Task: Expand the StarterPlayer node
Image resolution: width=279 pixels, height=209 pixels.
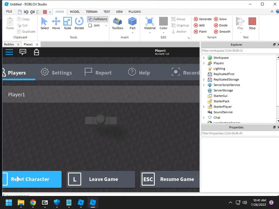Action: 204,107
